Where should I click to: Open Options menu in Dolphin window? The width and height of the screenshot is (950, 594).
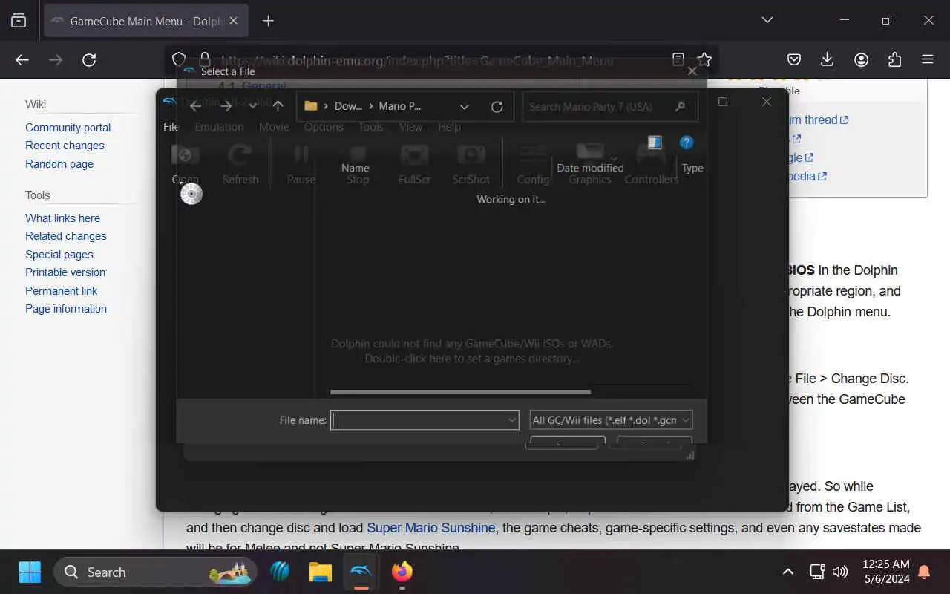point(324,127)
